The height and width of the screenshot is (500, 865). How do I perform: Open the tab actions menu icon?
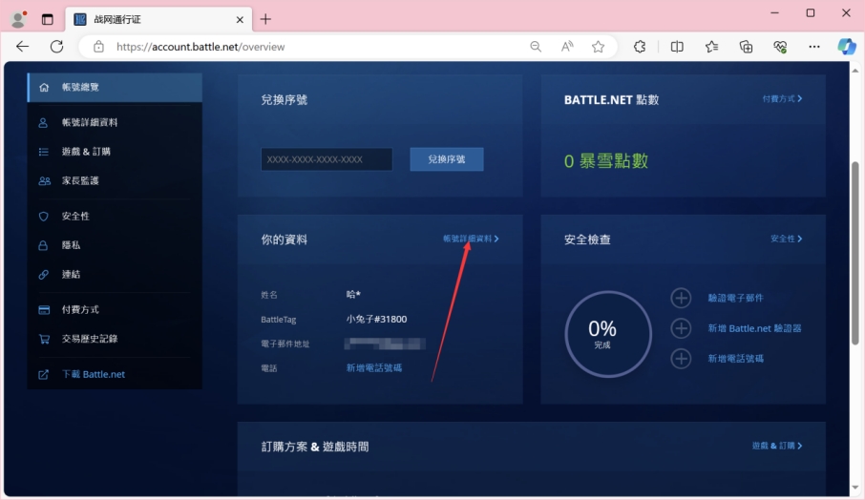click(48, 19)
